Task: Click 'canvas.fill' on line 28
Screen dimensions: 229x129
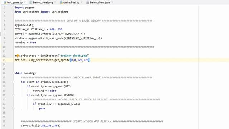Action: (x=29, y=126)
